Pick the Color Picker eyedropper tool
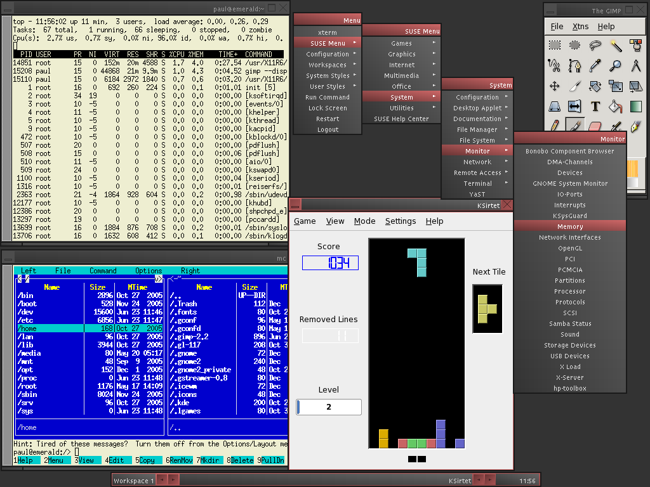The image size is (650, 487). (595, 65)
